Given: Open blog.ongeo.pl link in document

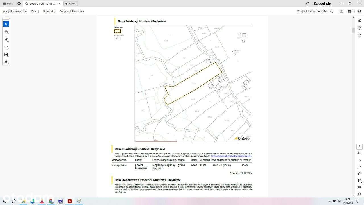Looking at the screenshot, I should [x=231, y=156].
